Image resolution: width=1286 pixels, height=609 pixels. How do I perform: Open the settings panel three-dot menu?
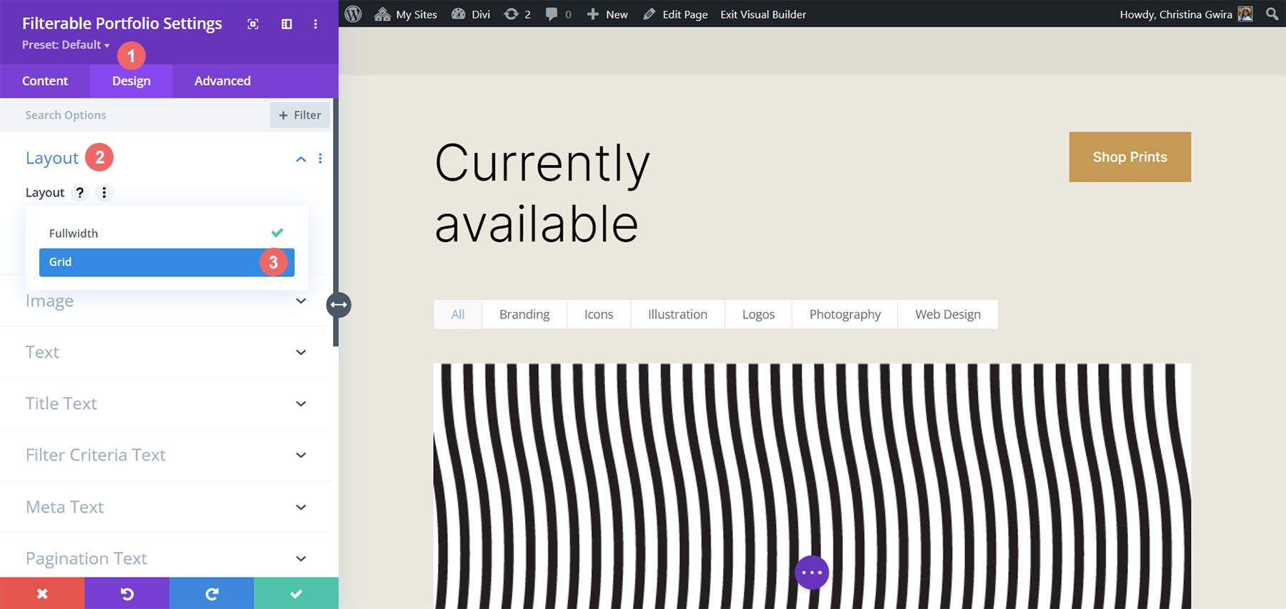[315, 24]
